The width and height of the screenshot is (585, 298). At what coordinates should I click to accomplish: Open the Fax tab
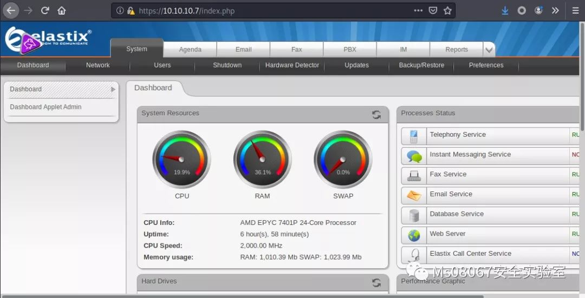tap(297, 50)
